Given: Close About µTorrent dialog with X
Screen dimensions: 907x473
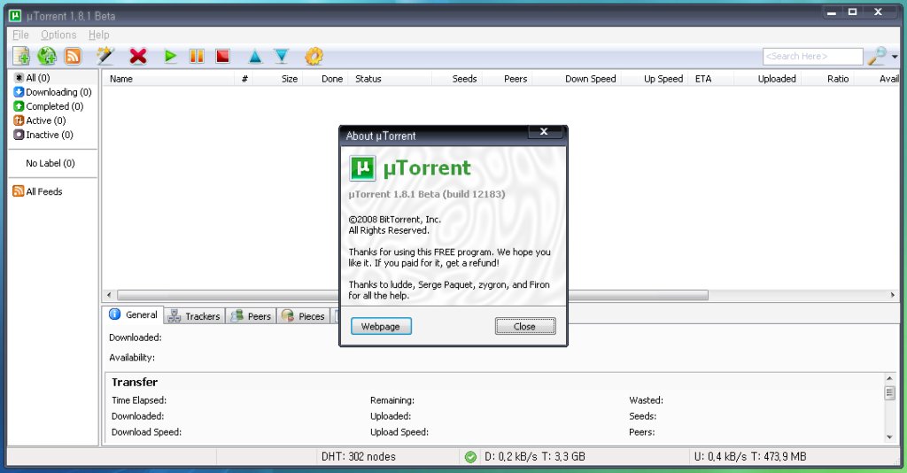Looking at the screenshot, I should point(545,132).
